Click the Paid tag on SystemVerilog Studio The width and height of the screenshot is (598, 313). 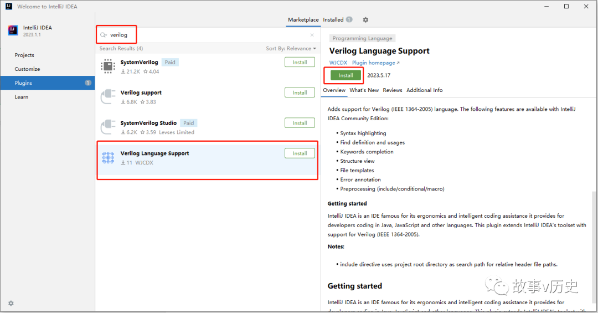point(188,123)
